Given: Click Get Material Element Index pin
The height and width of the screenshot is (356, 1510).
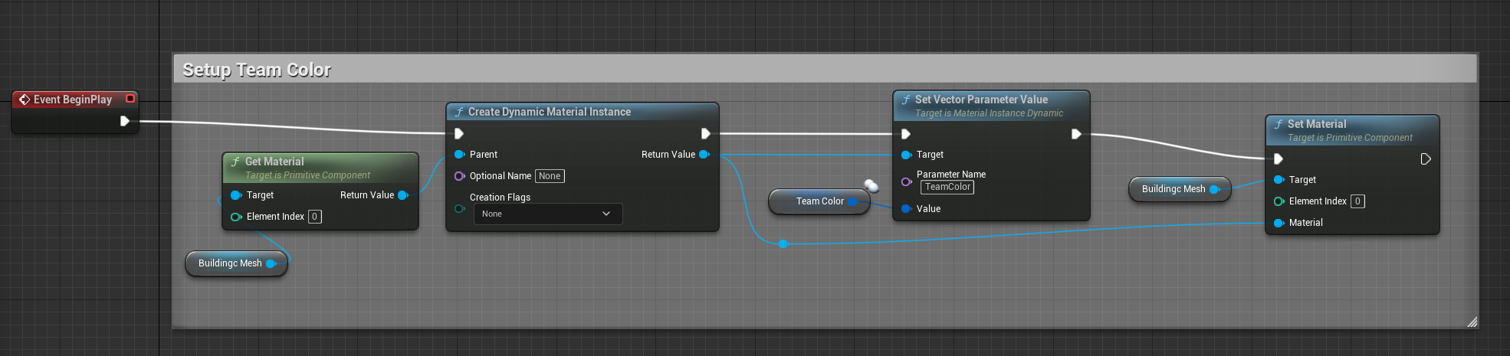Looking at the screenshot, I should coord(236,217).
